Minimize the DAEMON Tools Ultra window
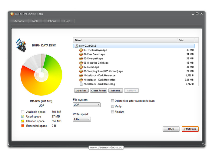 pyautogui.click(x=193, y=14)
